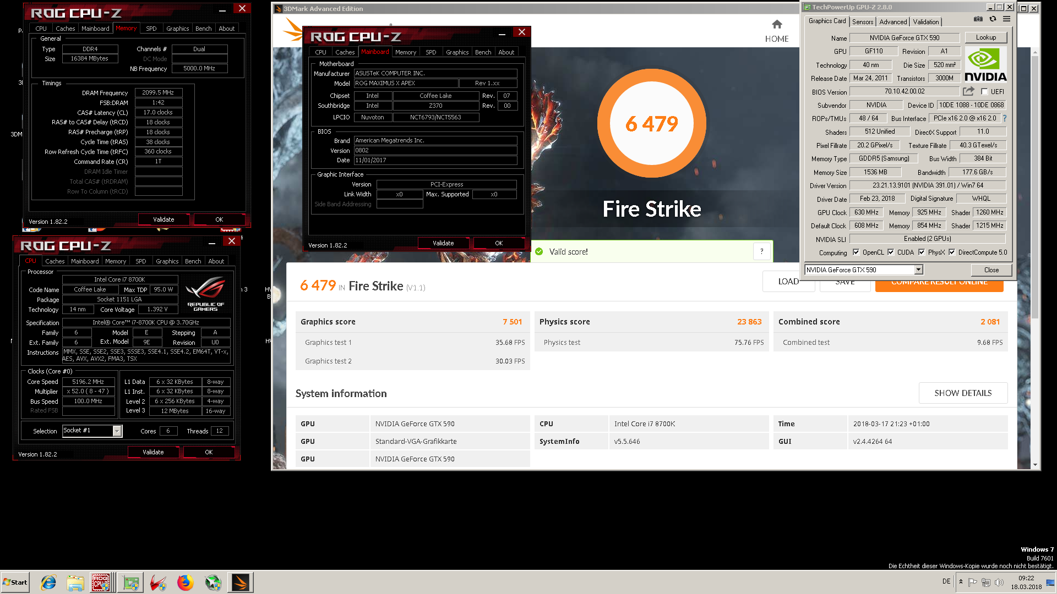
Task: Open Validation tab in GPU-Z
Action: (x=926, y=22)
